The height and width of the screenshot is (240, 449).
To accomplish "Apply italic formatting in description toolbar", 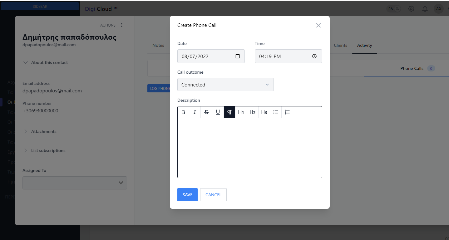I will tap(195, 112).
